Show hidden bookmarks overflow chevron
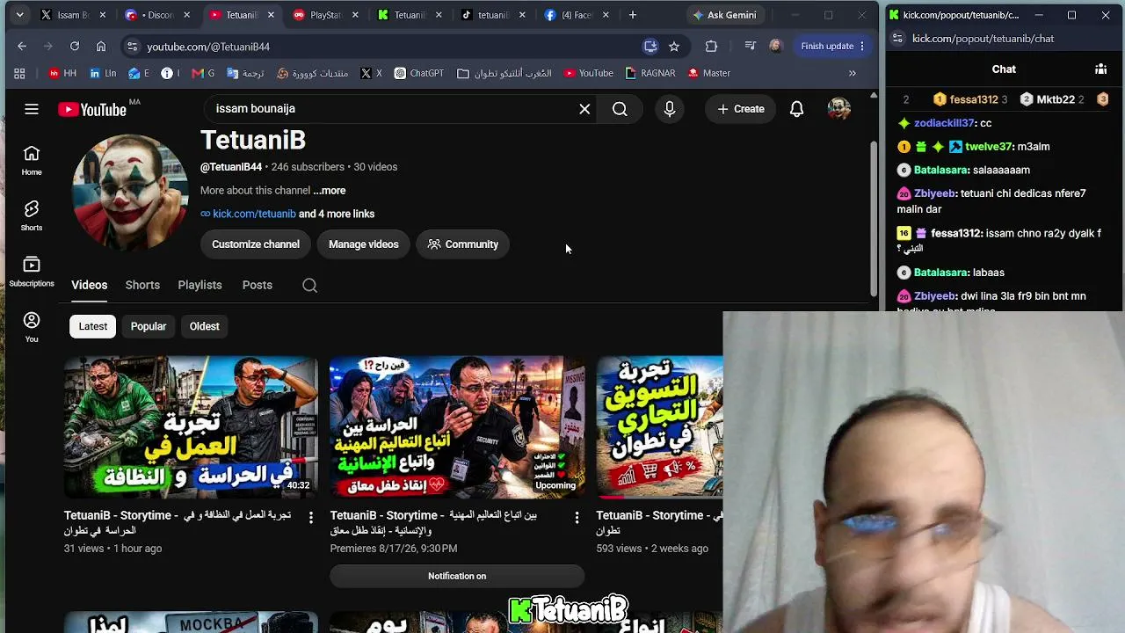The height and width of the screenshot is (633, 1125). point(852,73)
